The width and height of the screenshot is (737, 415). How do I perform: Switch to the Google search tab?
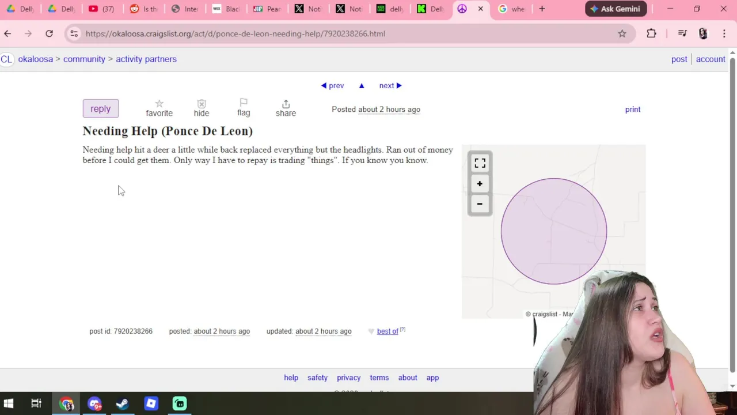tap(512, 9)
